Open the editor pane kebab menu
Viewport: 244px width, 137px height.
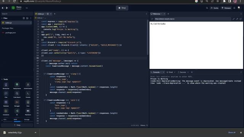[146, 14]
